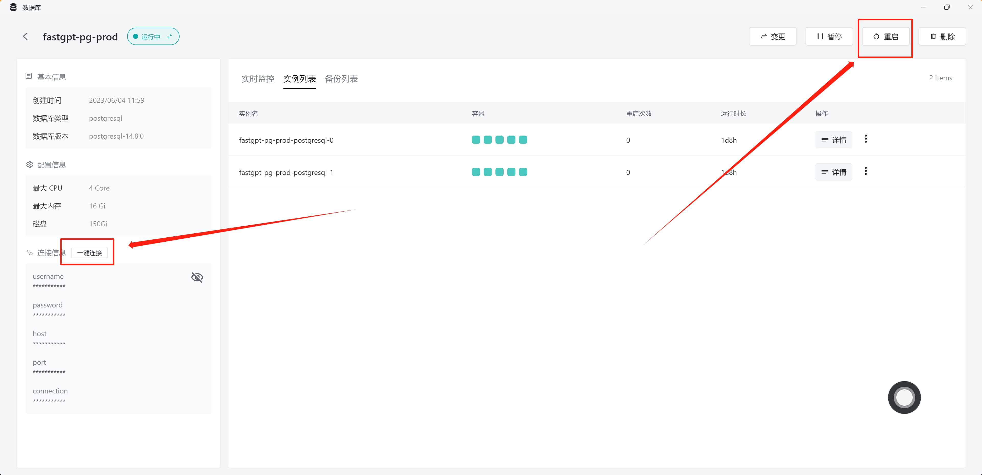Click the 变更 button
The width and height of the screenshot is (982, 475).
pos(772,37)
